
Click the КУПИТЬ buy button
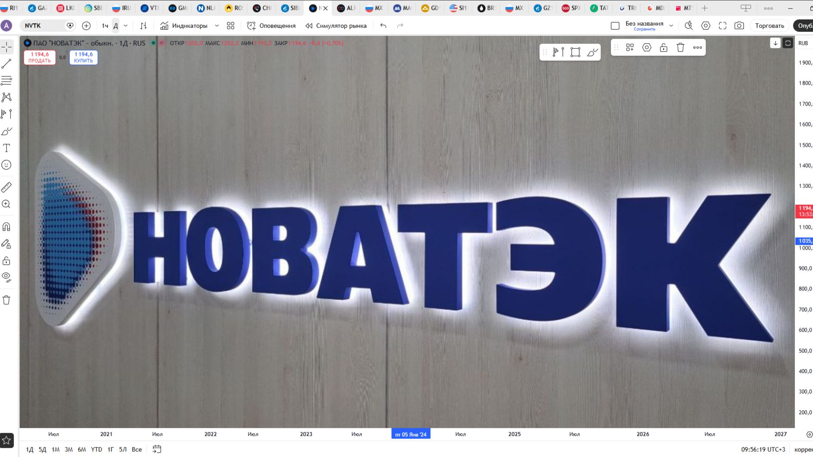[x=83, y=58]
